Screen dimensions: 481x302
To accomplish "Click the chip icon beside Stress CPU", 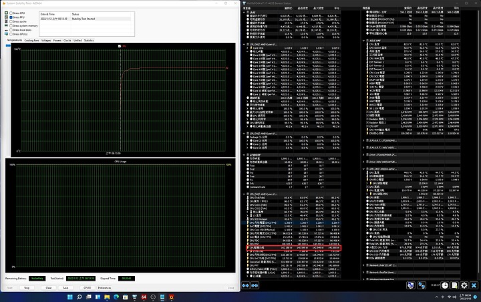I will pyautogui.click(x=7, y=13).
